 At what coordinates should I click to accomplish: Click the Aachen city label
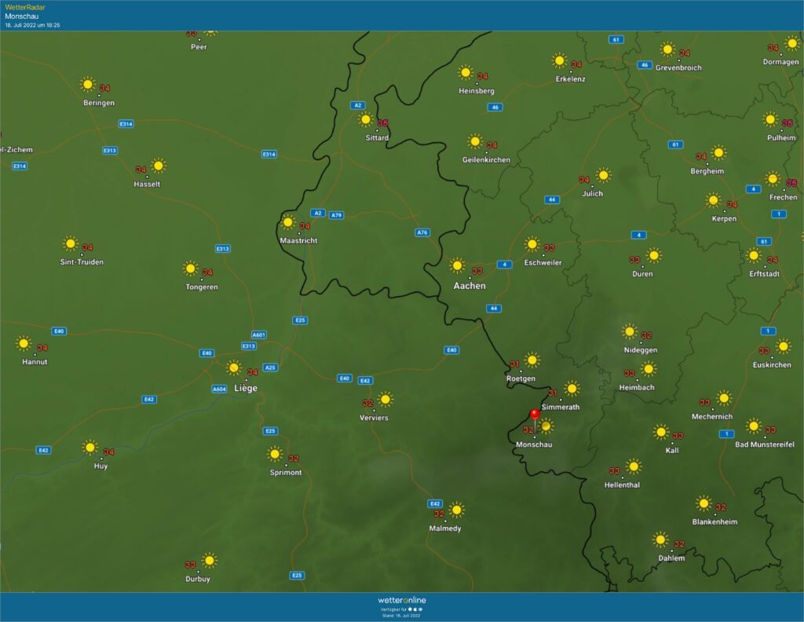pos(470,286)
